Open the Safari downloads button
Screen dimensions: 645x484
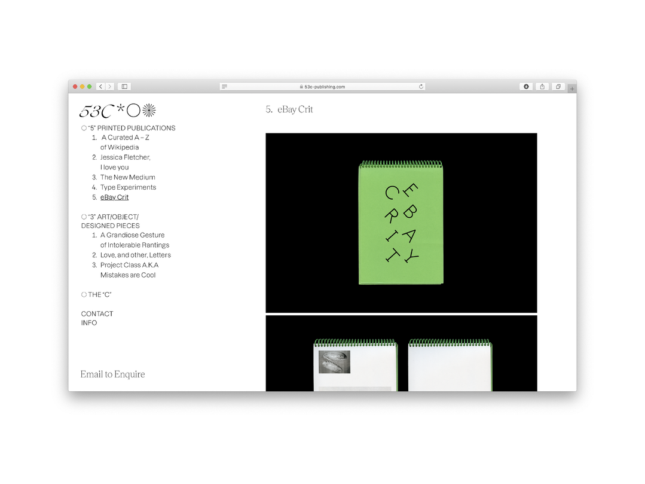coord(526,86)
